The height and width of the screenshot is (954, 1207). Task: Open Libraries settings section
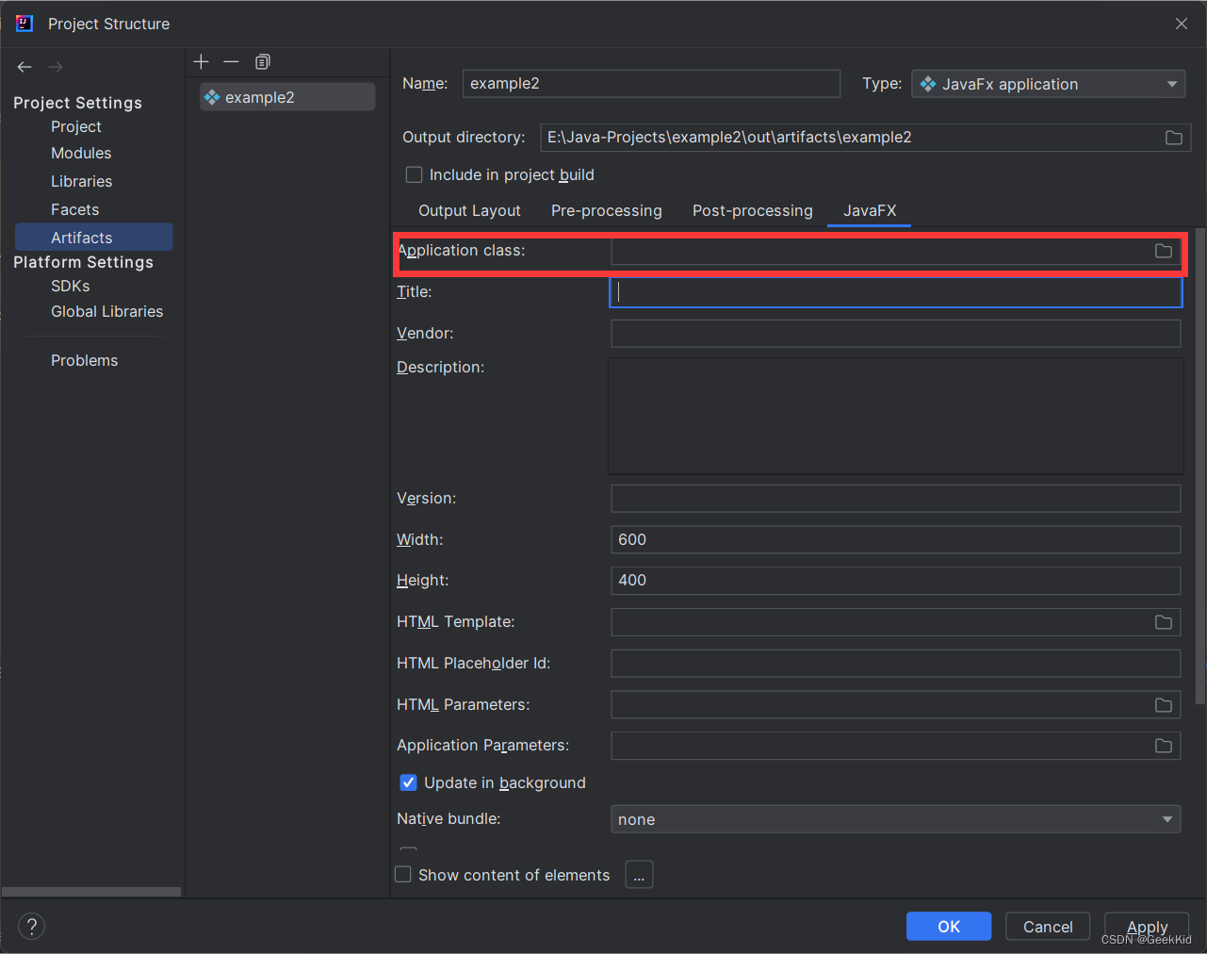click(x=81, y=181)
